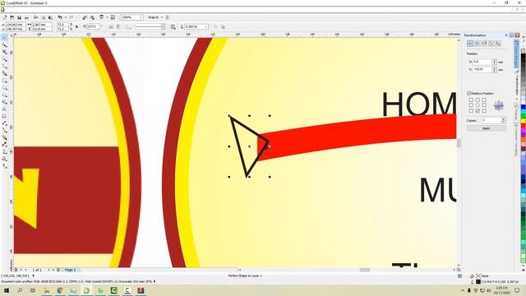Select the Crop tool in toolbox

(x=5, y=52)
